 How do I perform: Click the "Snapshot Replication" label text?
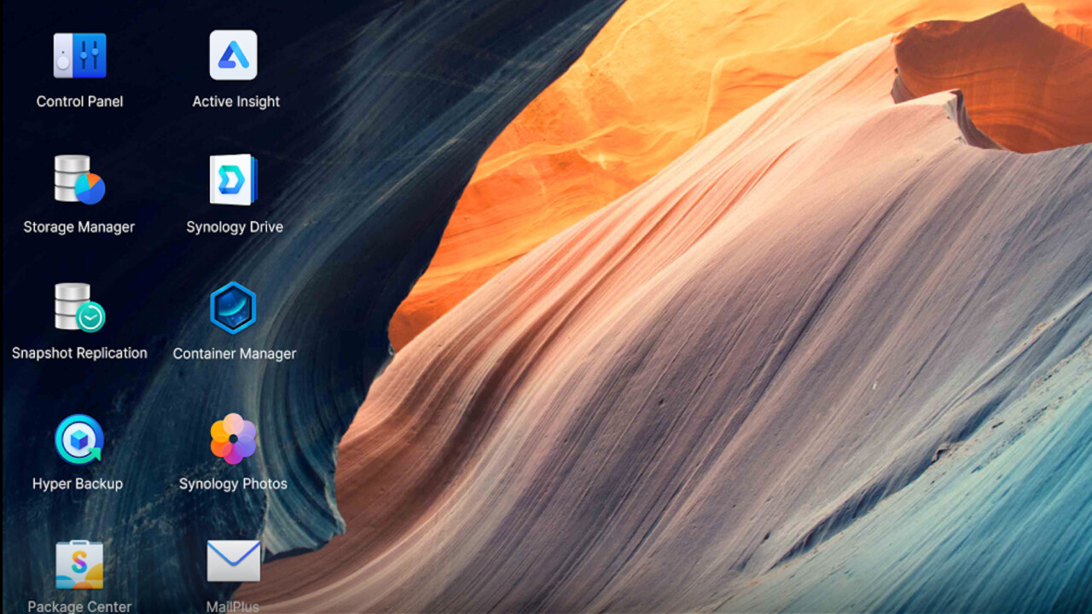click(79, 353)
